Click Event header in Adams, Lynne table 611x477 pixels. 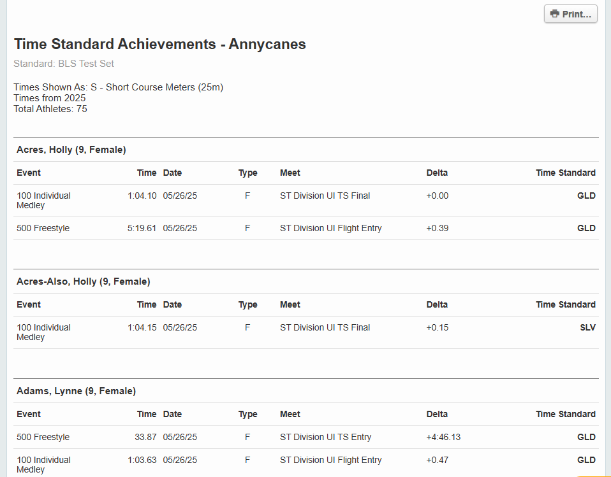[x=29, y=414]
